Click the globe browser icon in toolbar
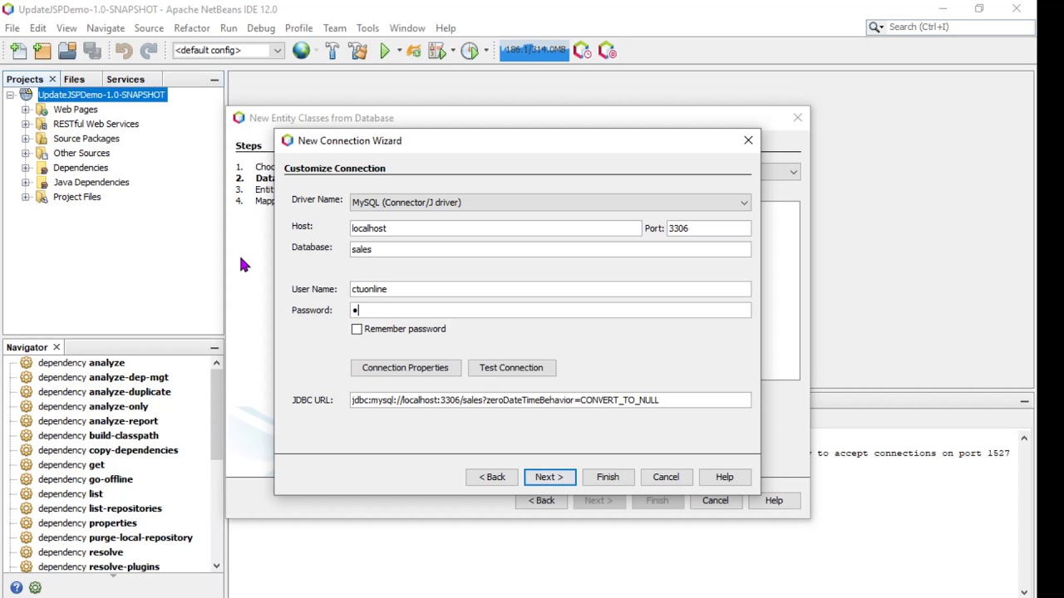Screen dimensions: 1064x598 click(301, 51)
